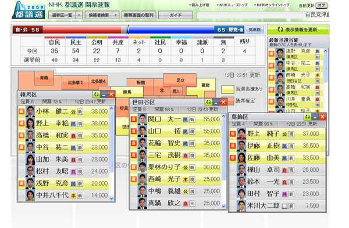Click the 確 badge next to 栗林のり子
Image resolution: width=349 pixels, height=228 pixels.
(x=134, y=167)
